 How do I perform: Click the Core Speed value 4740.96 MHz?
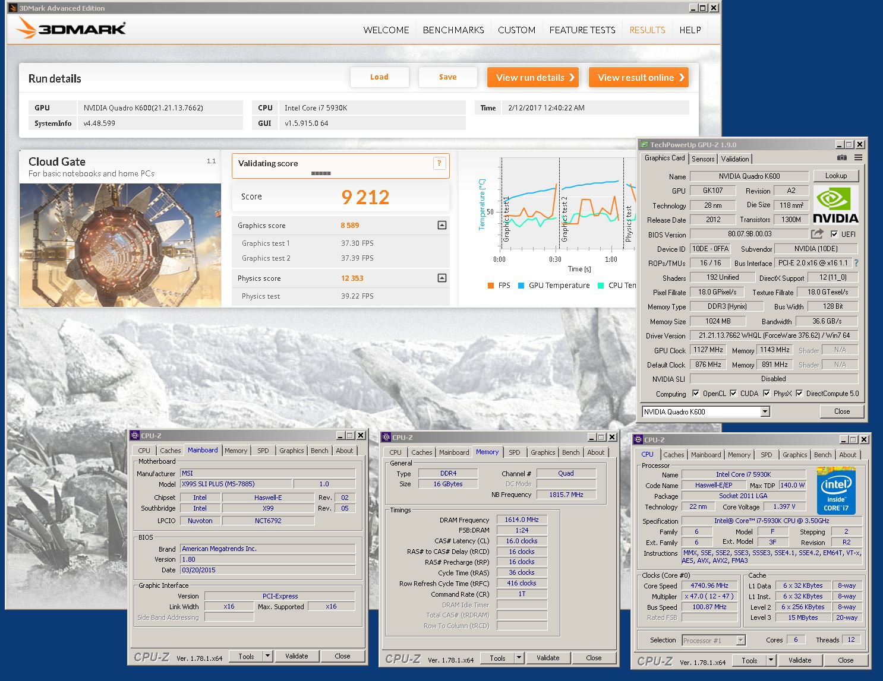pyautogui.click(x=709, y=585)
